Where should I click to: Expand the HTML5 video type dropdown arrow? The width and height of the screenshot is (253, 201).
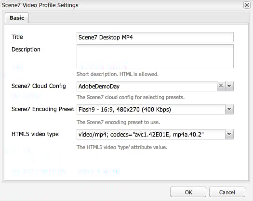tap(229, 134)
